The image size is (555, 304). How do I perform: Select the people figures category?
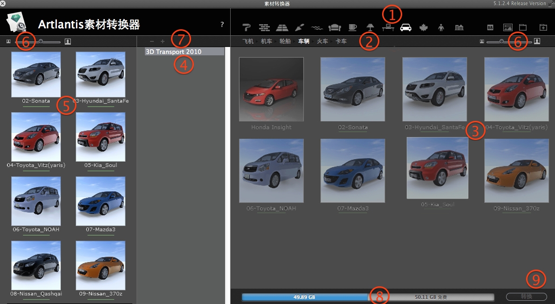coord(441,27)
